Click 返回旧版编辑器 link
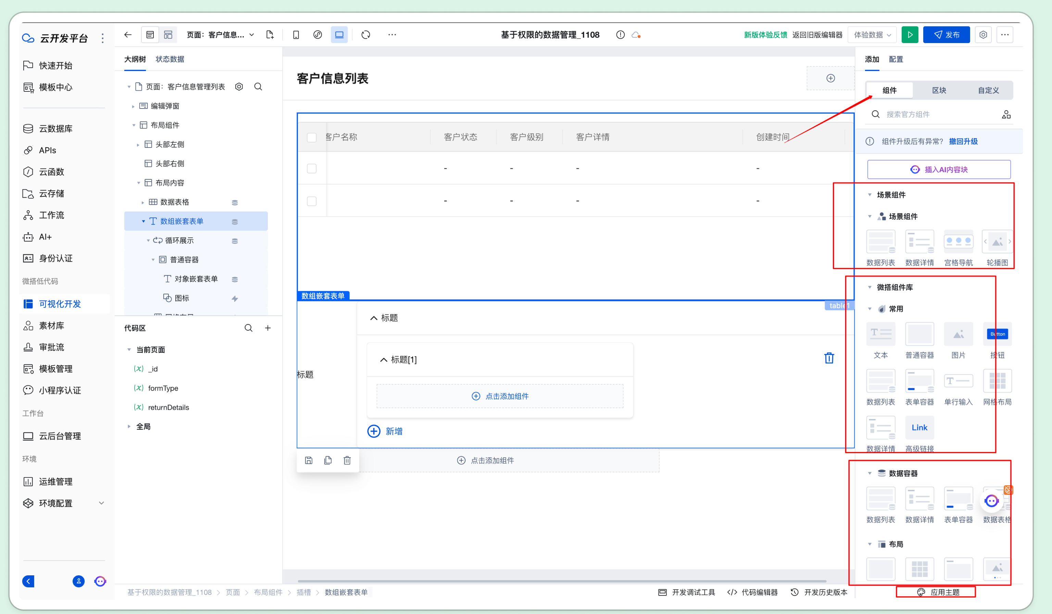The width and height of the screenshot is (1052, 614). click(817, 35)
